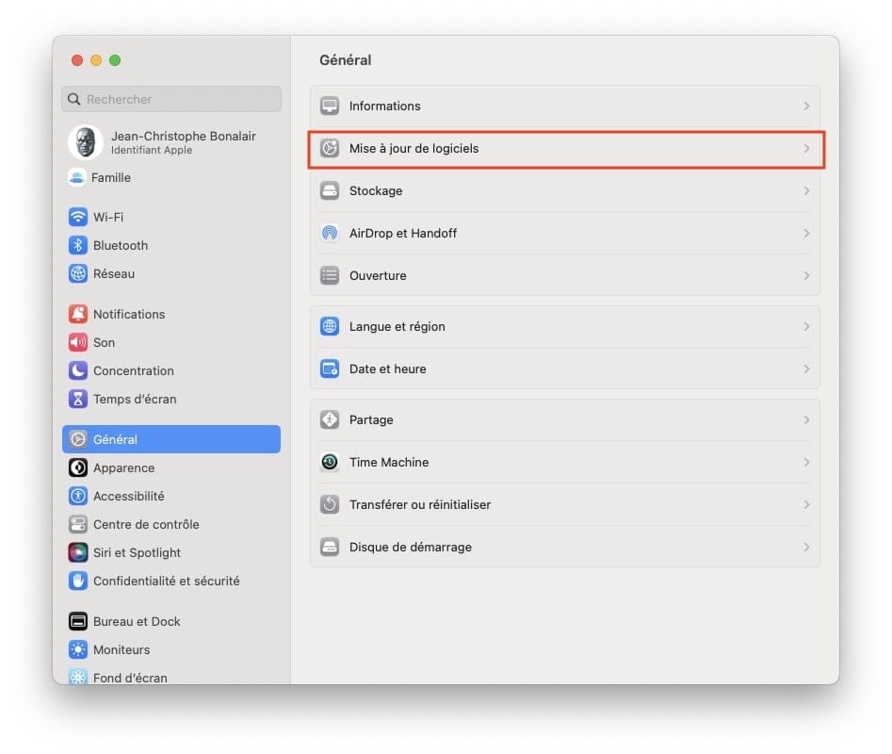Click the Time Machine clock icon

pyautogui.click(x=330, y=462)
